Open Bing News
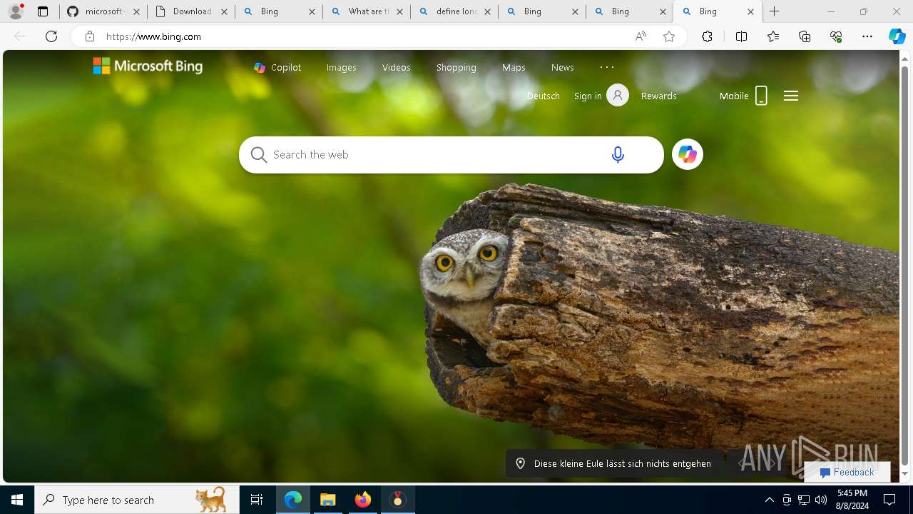The width and height of the screenshot is (913, 514). tap(562, 67)
